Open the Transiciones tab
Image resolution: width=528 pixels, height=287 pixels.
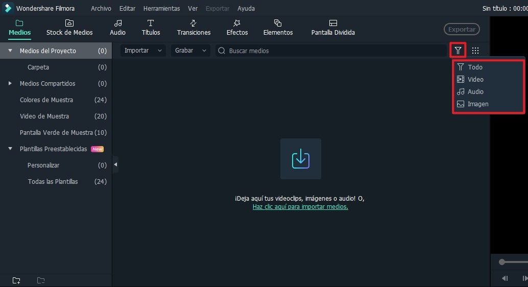(x=194, y=28)
